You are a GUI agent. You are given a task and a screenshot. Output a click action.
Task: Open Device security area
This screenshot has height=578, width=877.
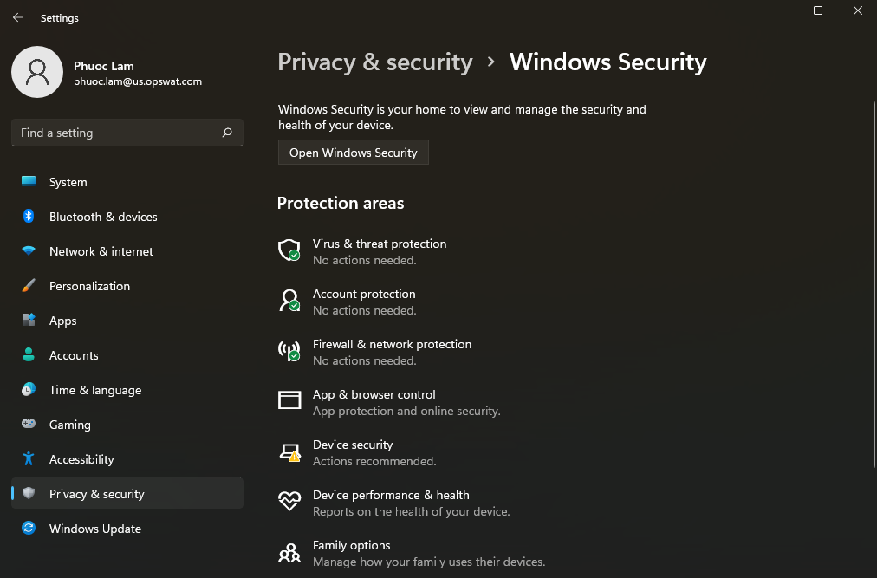coord(357,453)
